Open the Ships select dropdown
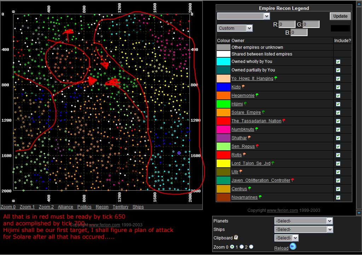The width and height of the screenshot is (362, 255). (304, 229)
